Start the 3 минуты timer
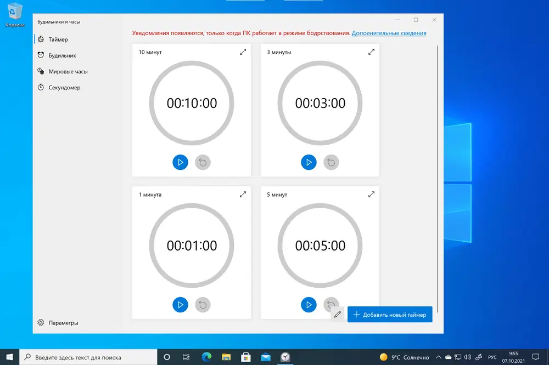Viewport: 549px width, 365px height. [309, 162]
